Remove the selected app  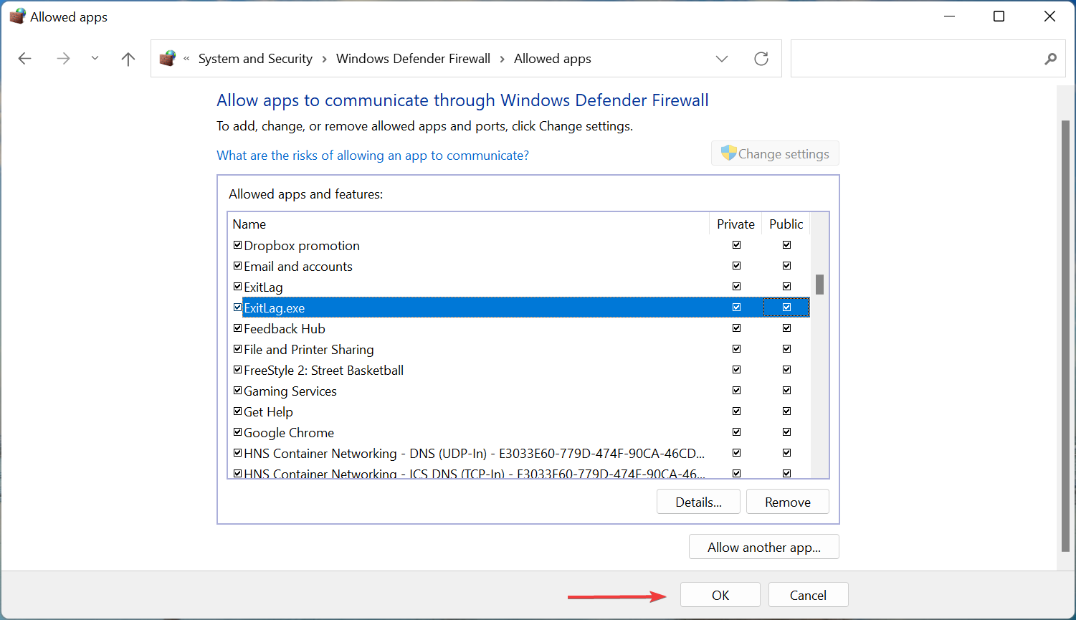tap(787, 502)
